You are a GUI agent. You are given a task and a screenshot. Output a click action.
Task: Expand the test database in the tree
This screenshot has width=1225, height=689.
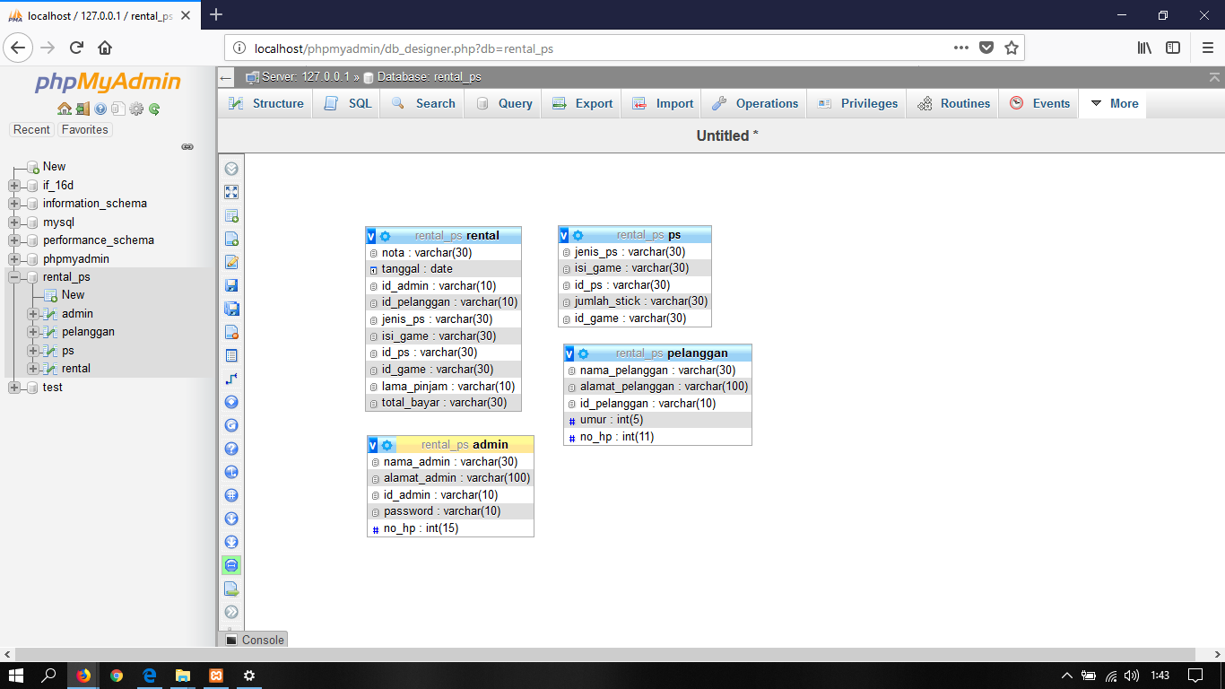pyautogui.click(x=13, y=387)
